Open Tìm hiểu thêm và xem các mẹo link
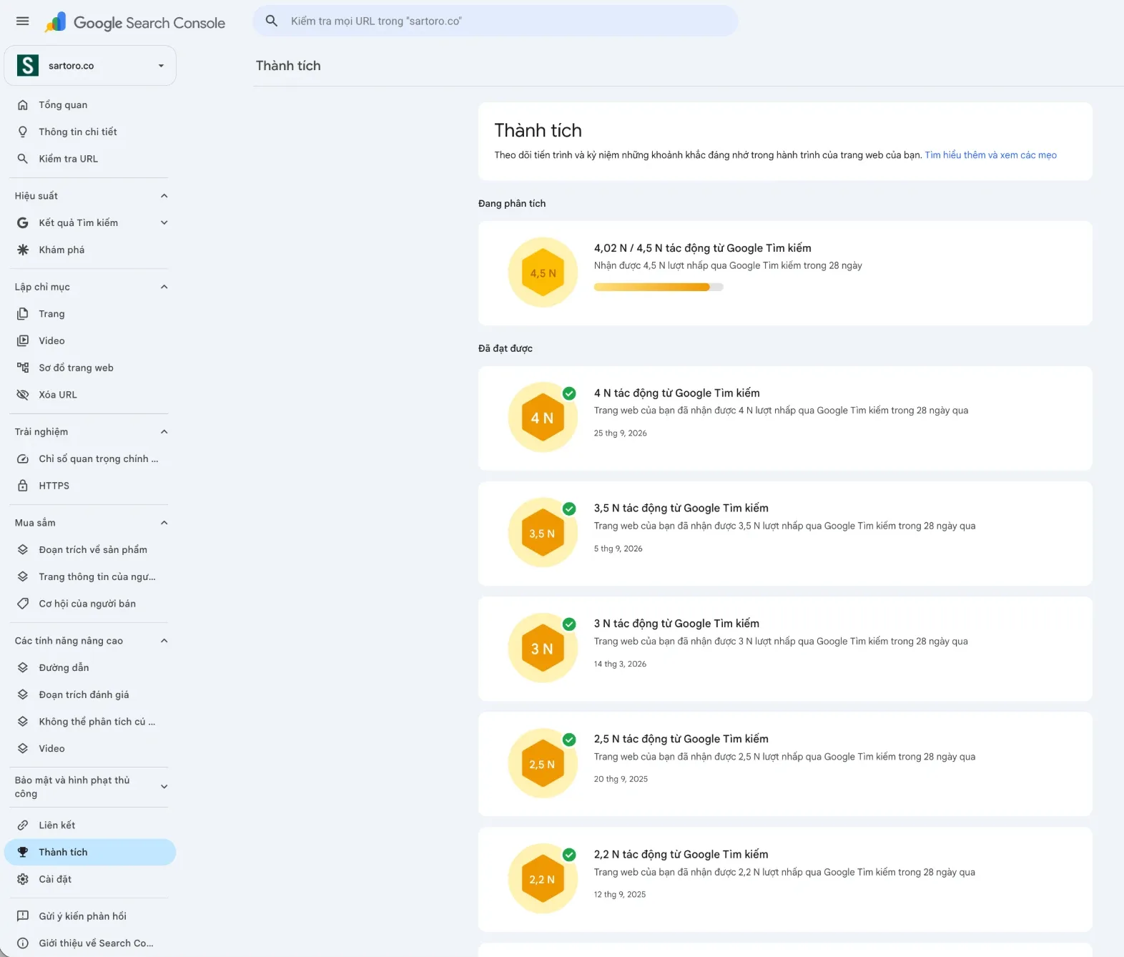 pos(990,155)
